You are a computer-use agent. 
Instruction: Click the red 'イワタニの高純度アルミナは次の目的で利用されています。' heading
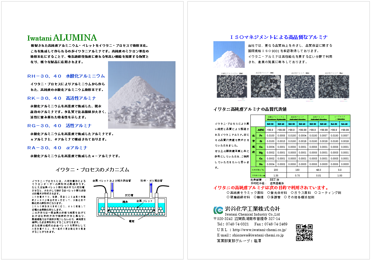point(271,188)
